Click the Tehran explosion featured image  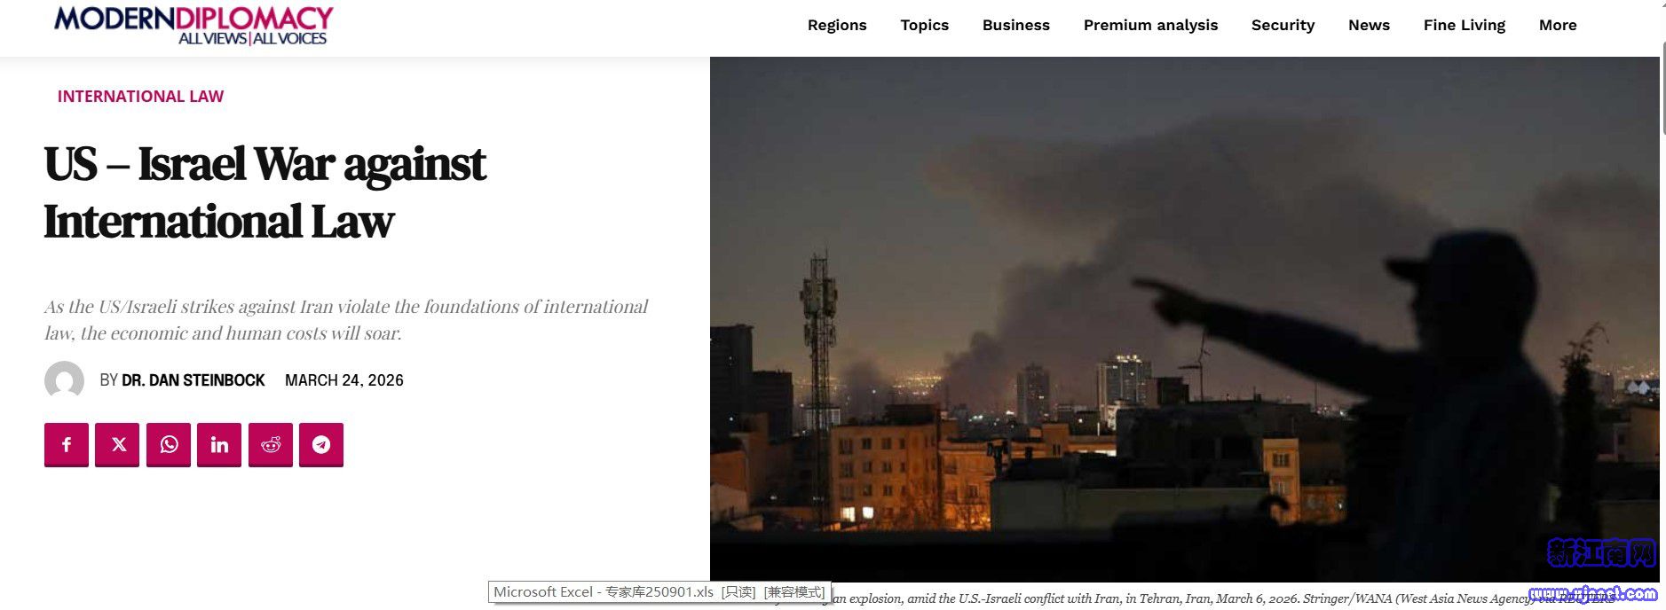click(x=1184, y=319)
